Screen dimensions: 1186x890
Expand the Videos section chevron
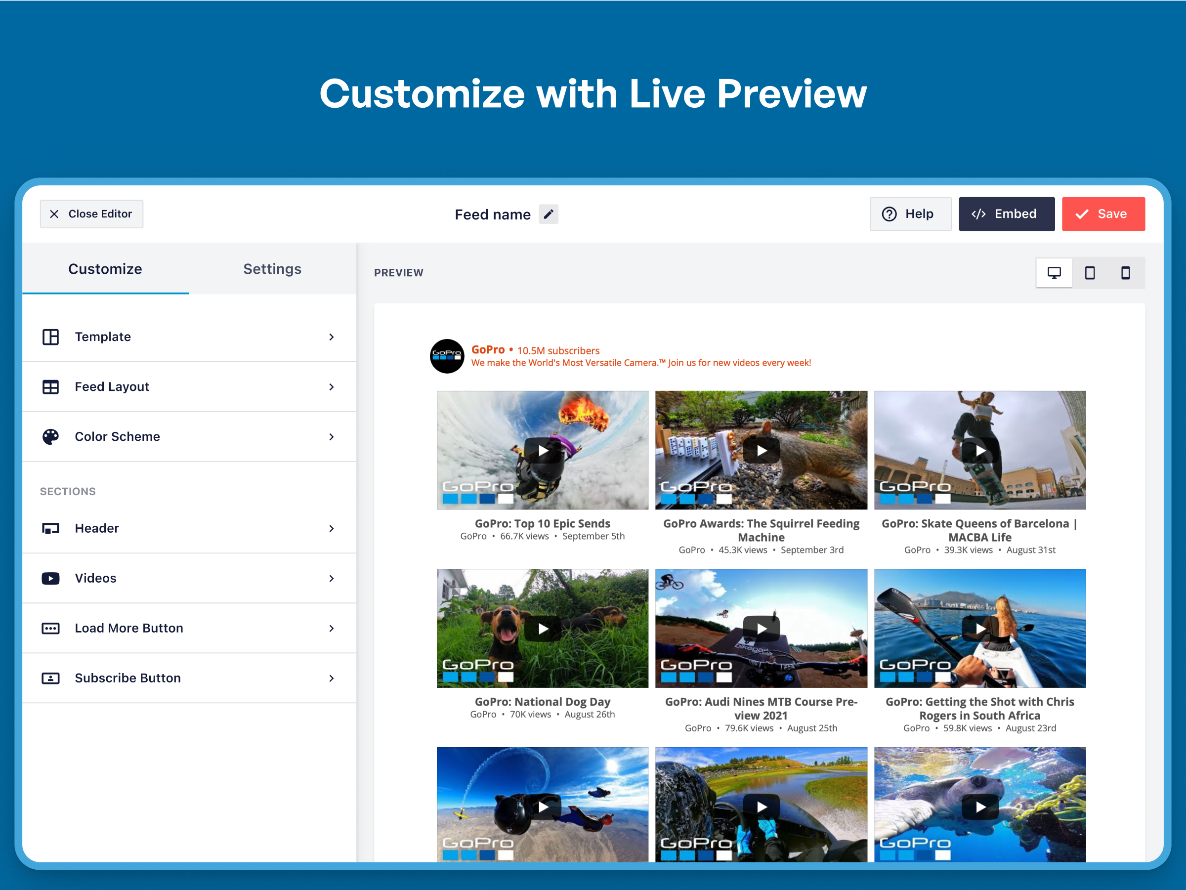pos(332,578)
